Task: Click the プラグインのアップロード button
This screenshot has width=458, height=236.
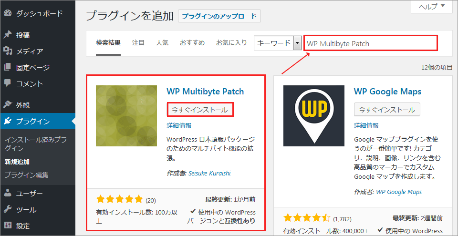Action: pos(219,16)
